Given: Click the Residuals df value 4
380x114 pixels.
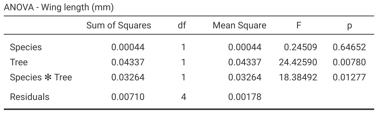Looking at the screenshot, I should pyautogui.click(x=184, y=97).
